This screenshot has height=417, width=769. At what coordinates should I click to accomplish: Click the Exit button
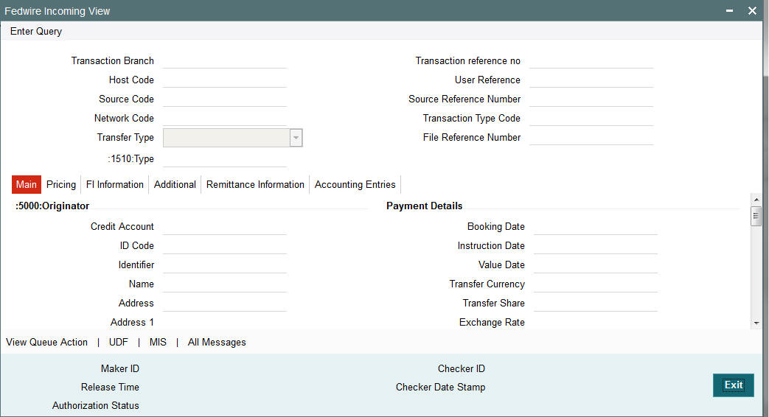tap(733, 385)
